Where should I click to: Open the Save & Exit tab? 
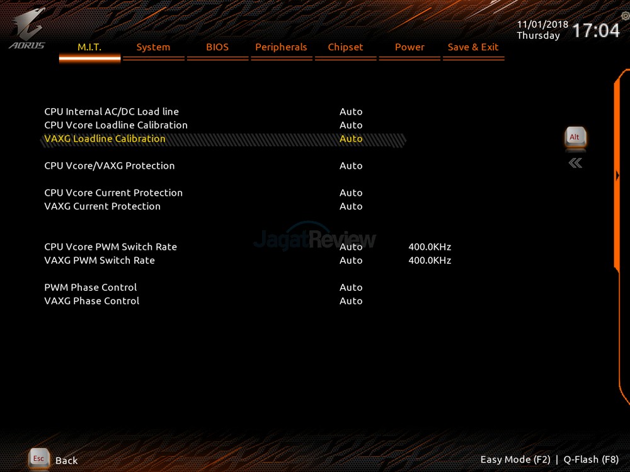[473, 47]
